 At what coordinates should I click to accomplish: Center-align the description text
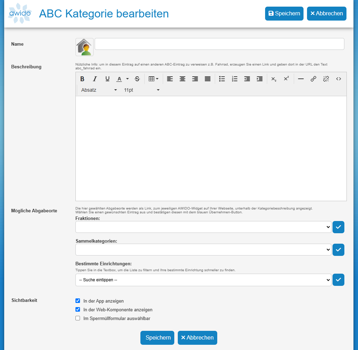pos(182,79)
